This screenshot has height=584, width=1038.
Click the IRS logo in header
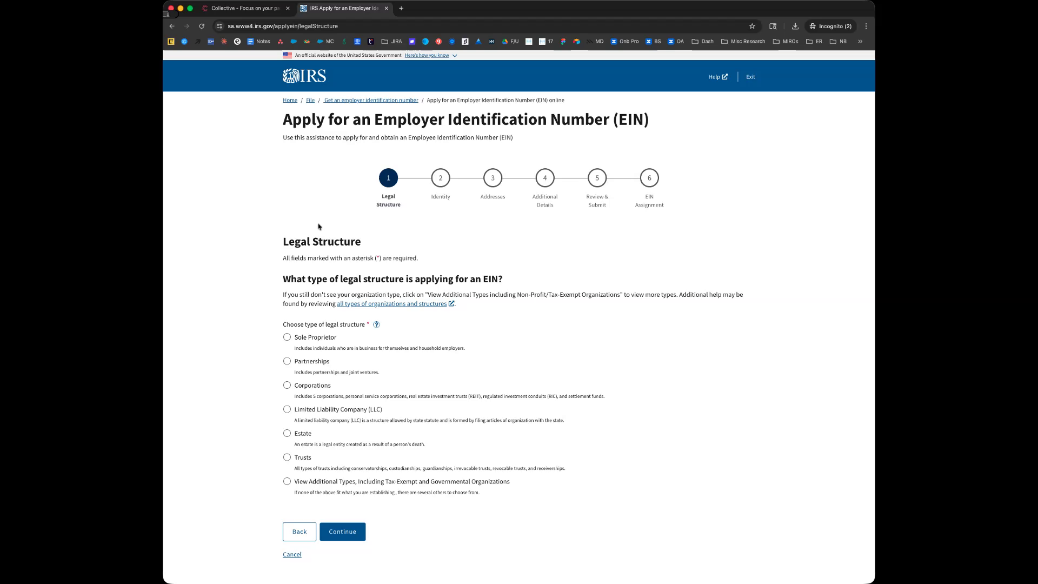click(x=304, y=76)
